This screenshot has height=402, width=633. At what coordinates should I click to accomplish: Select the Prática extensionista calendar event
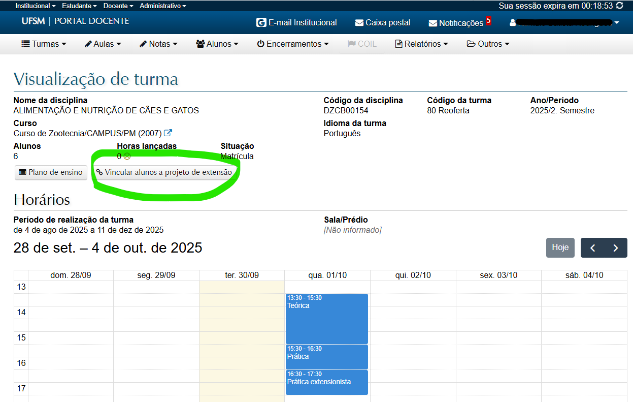point(326,382)
